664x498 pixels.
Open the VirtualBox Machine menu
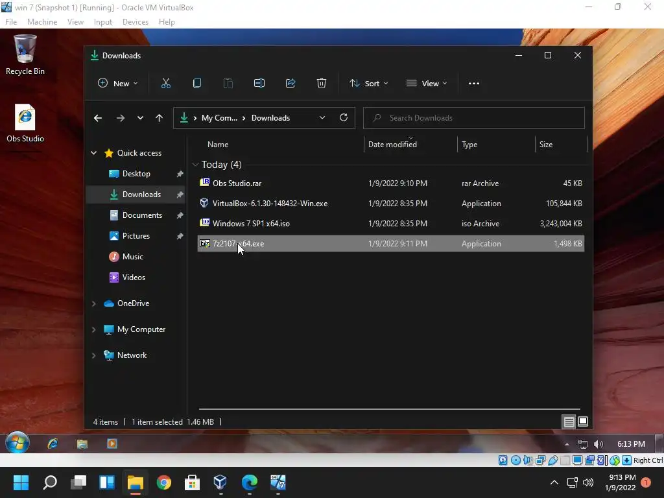42,22
